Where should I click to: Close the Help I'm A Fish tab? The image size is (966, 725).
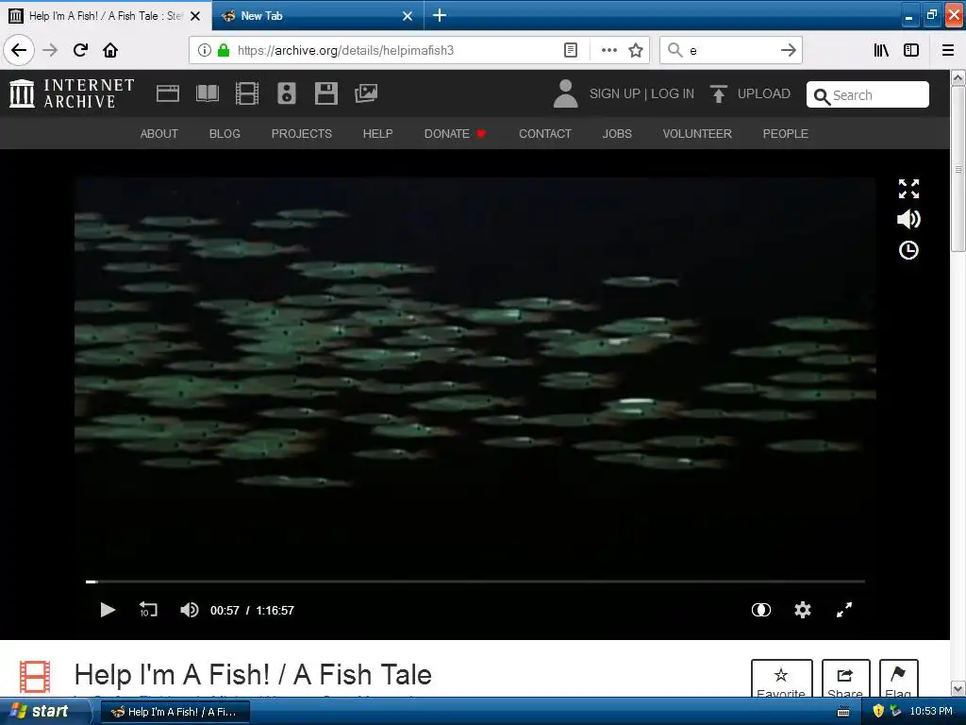(x=195, y=16)
